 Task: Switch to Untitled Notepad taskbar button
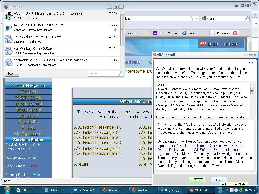[x=57, y=190]
